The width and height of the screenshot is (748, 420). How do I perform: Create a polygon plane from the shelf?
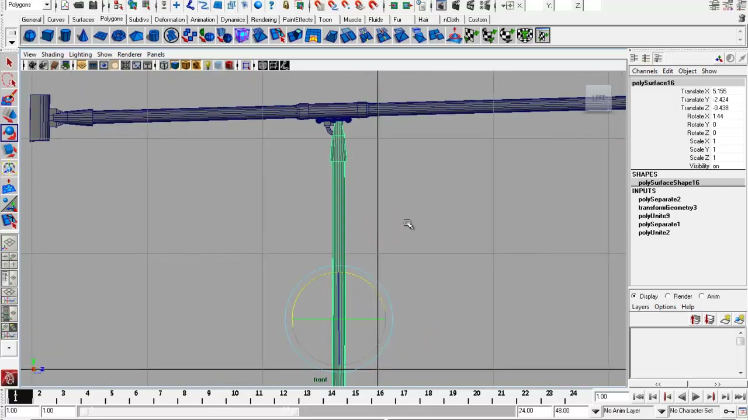pos(101,36)
